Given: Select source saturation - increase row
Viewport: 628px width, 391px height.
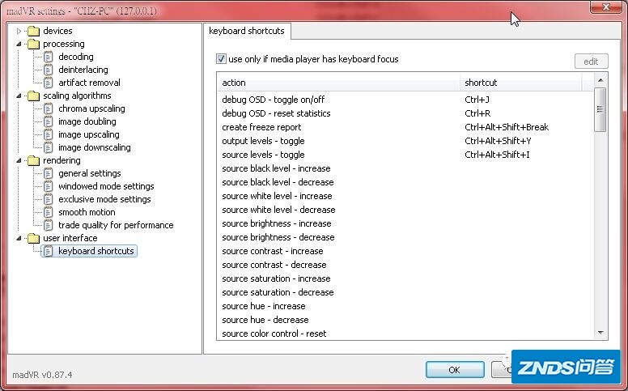Looking at the screenshot, I should pos(405,278).
